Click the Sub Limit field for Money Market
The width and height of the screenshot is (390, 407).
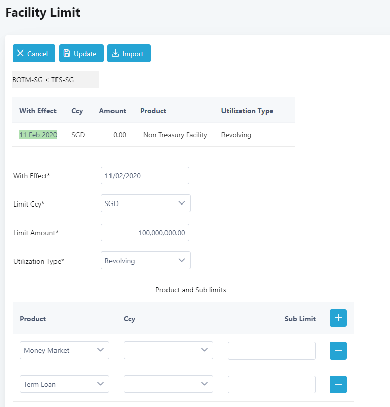(271, 350)
